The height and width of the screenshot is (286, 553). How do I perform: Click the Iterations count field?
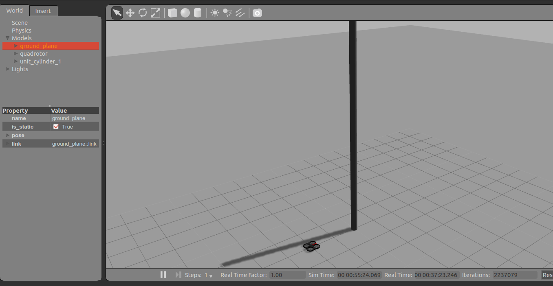[x=515, y=275]
